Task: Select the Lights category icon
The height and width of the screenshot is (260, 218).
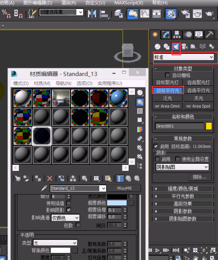Action: 176,47
